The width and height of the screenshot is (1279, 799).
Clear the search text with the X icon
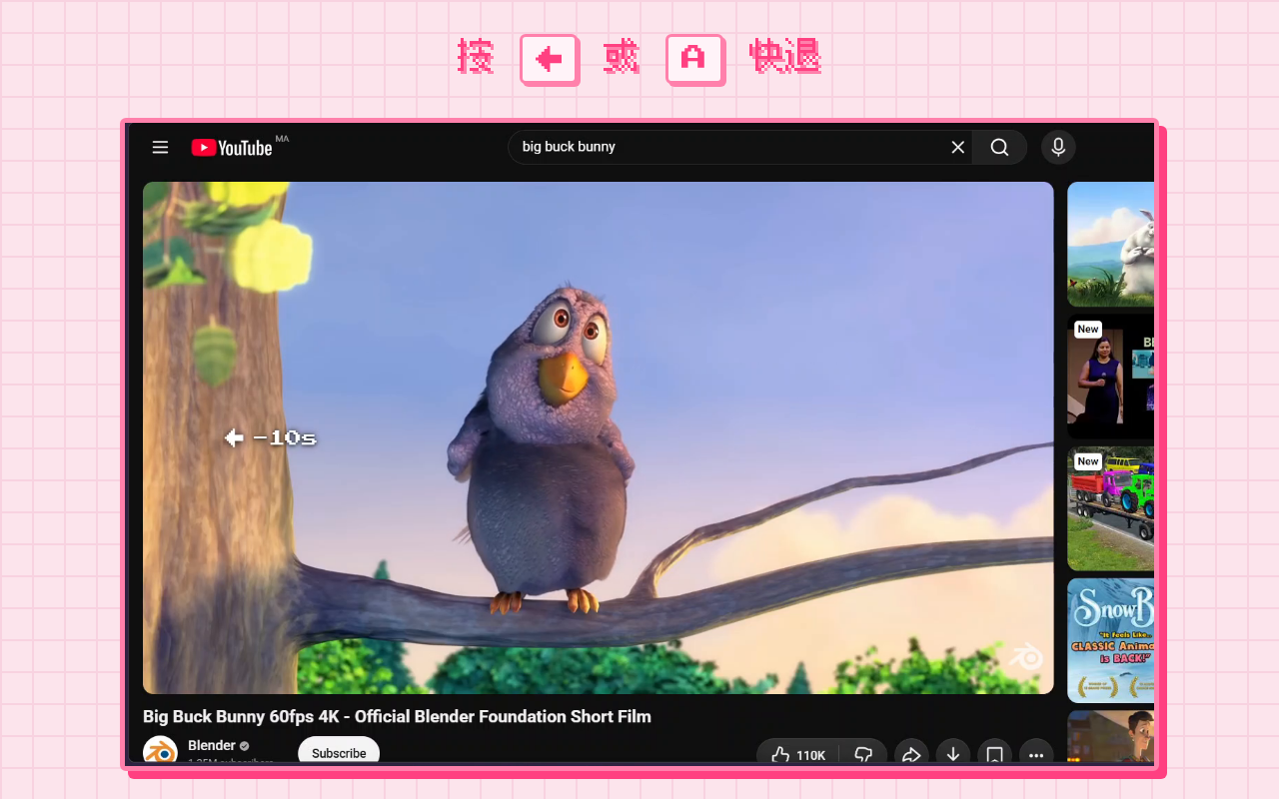[957, 147]
